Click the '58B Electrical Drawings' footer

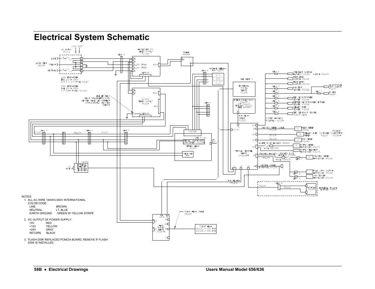tap(61, 269)
